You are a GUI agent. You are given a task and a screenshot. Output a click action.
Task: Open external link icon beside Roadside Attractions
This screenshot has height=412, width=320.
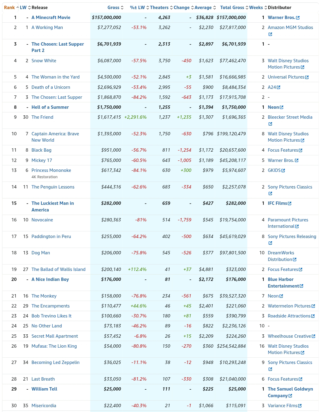coord(313,316)
